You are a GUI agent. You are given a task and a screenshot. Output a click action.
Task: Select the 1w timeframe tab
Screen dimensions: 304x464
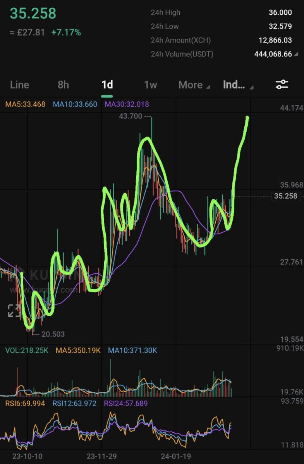pyautogui.click(x=150, y=85)
